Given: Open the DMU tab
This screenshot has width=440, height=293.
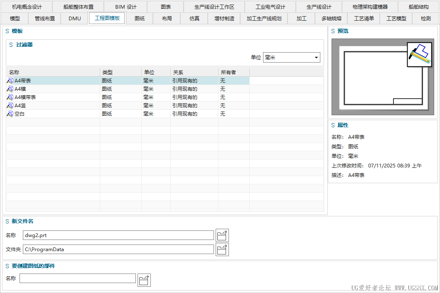Looking at the screenshot, I should 75,19.
